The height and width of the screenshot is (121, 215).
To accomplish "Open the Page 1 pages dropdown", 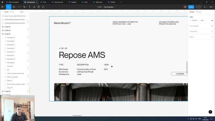I will [23, 12].
